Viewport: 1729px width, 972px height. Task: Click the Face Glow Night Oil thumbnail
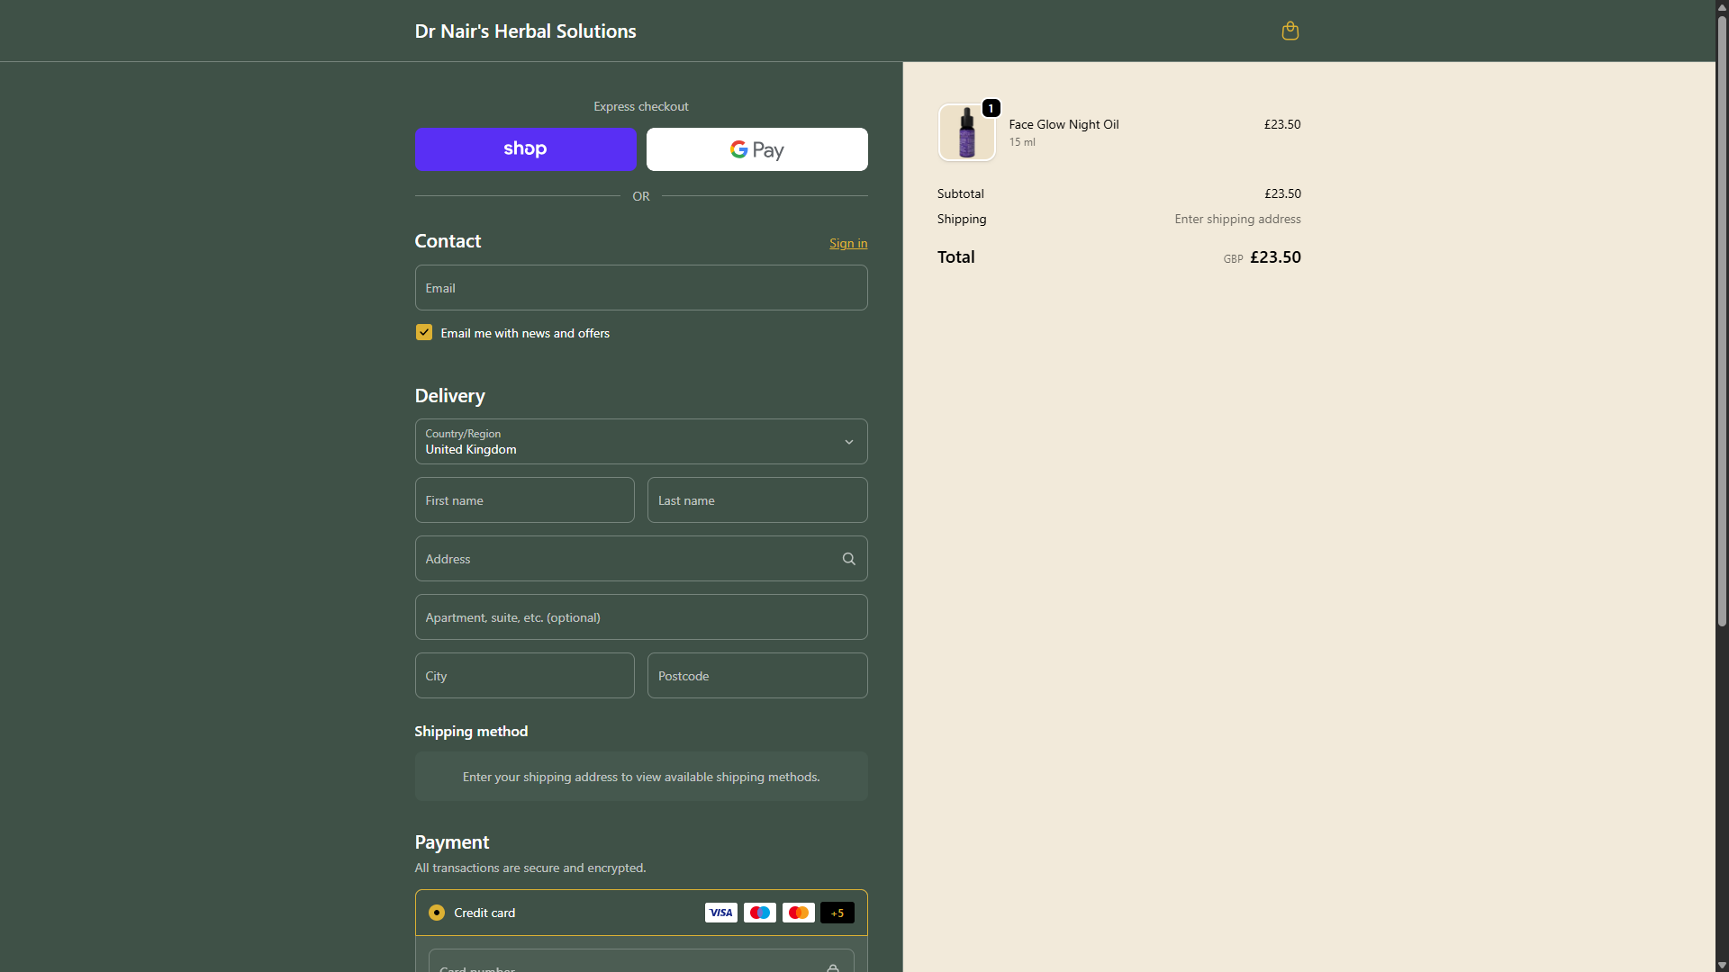(967, 131)
